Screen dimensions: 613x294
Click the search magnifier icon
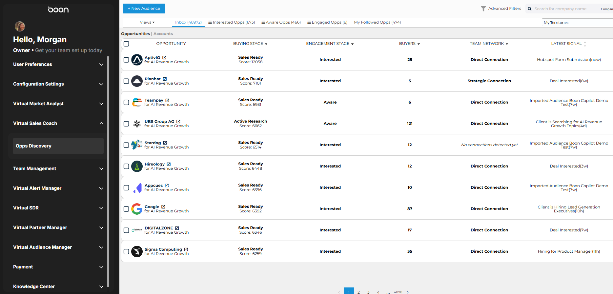coord(529,9)
